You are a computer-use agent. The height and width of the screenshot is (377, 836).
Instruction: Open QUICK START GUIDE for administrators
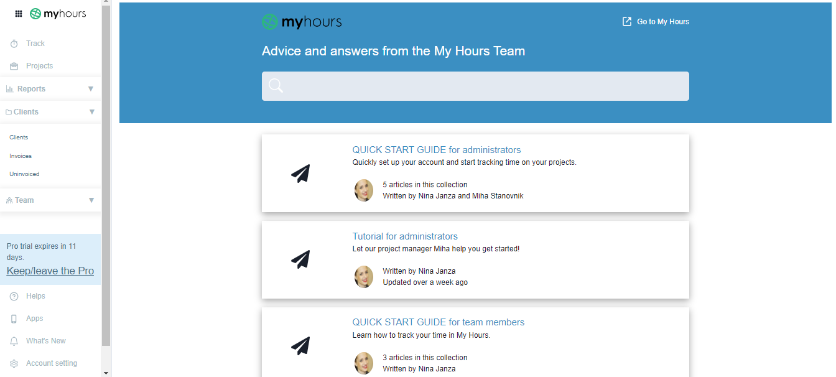click(x=437, y=150)
